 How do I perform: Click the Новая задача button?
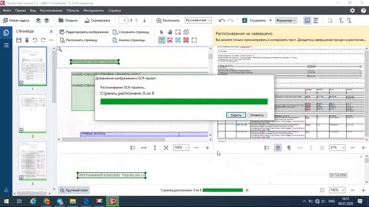pyautogui.click(x=16, y=21)
